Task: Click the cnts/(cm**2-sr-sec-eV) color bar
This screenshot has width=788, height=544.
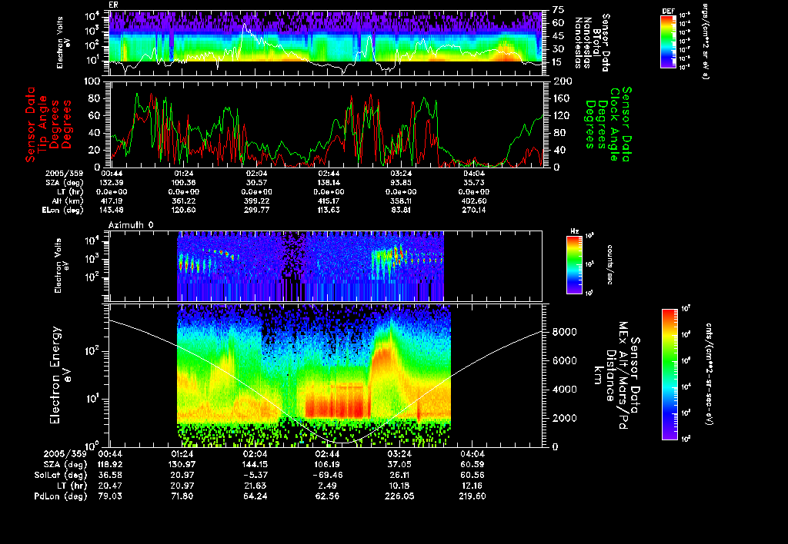Action: click(x=669, y=374)
